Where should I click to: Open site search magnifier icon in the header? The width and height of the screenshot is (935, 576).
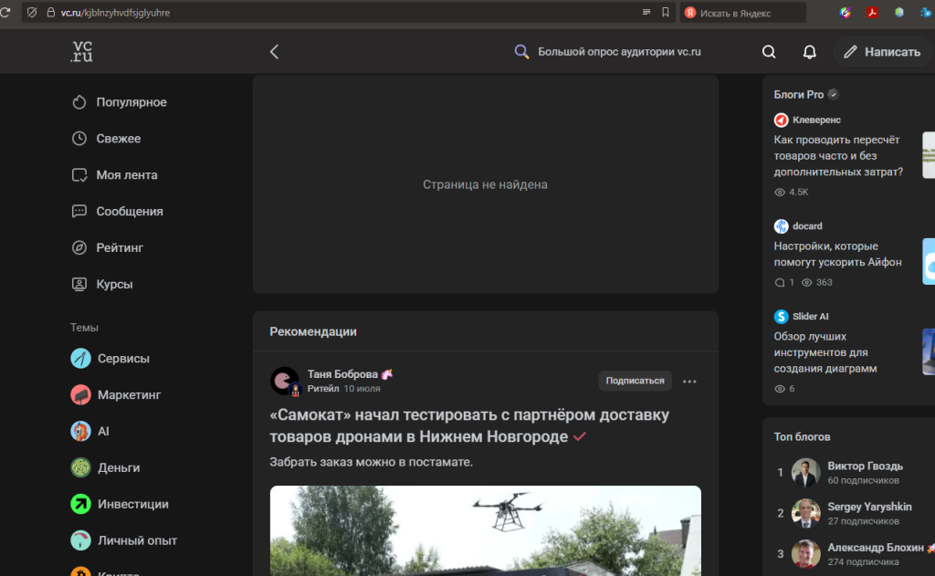[x=769, y=52]
